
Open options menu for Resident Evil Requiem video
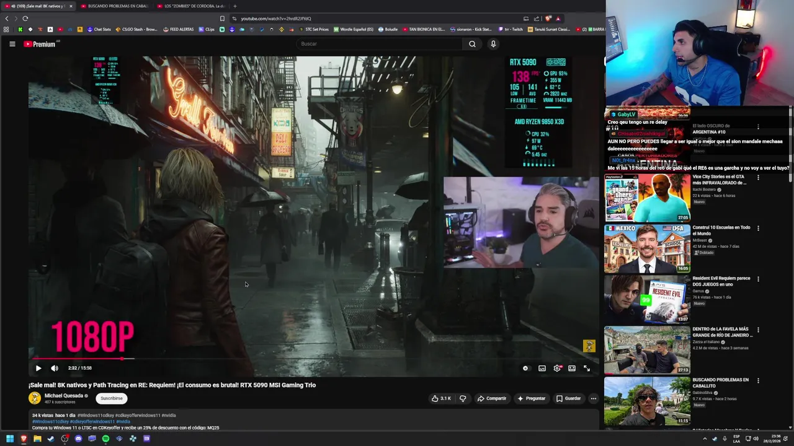click(x=758, y=279)
